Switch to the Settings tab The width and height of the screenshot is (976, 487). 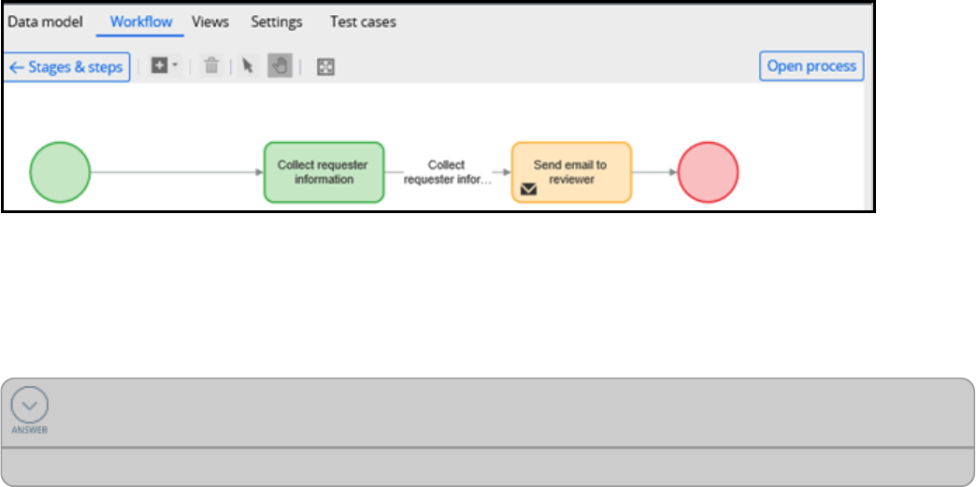(277, 21)
